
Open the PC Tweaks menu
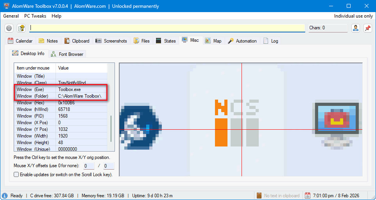pyautogui.click(x=35, y=16)
